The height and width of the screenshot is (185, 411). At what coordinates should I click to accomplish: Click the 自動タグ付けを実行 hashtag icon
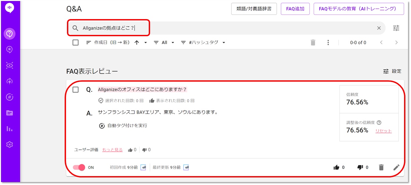(x=102, y=125)
